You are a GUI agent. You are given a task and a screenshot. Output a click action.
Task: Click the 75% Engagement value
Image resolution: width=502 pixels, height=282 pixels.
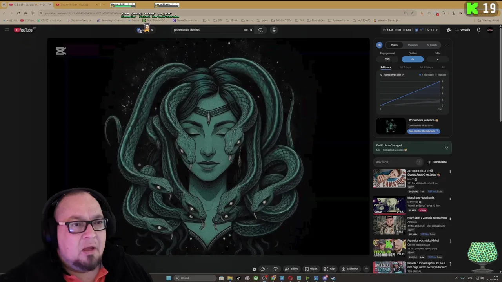pos(387,59)
